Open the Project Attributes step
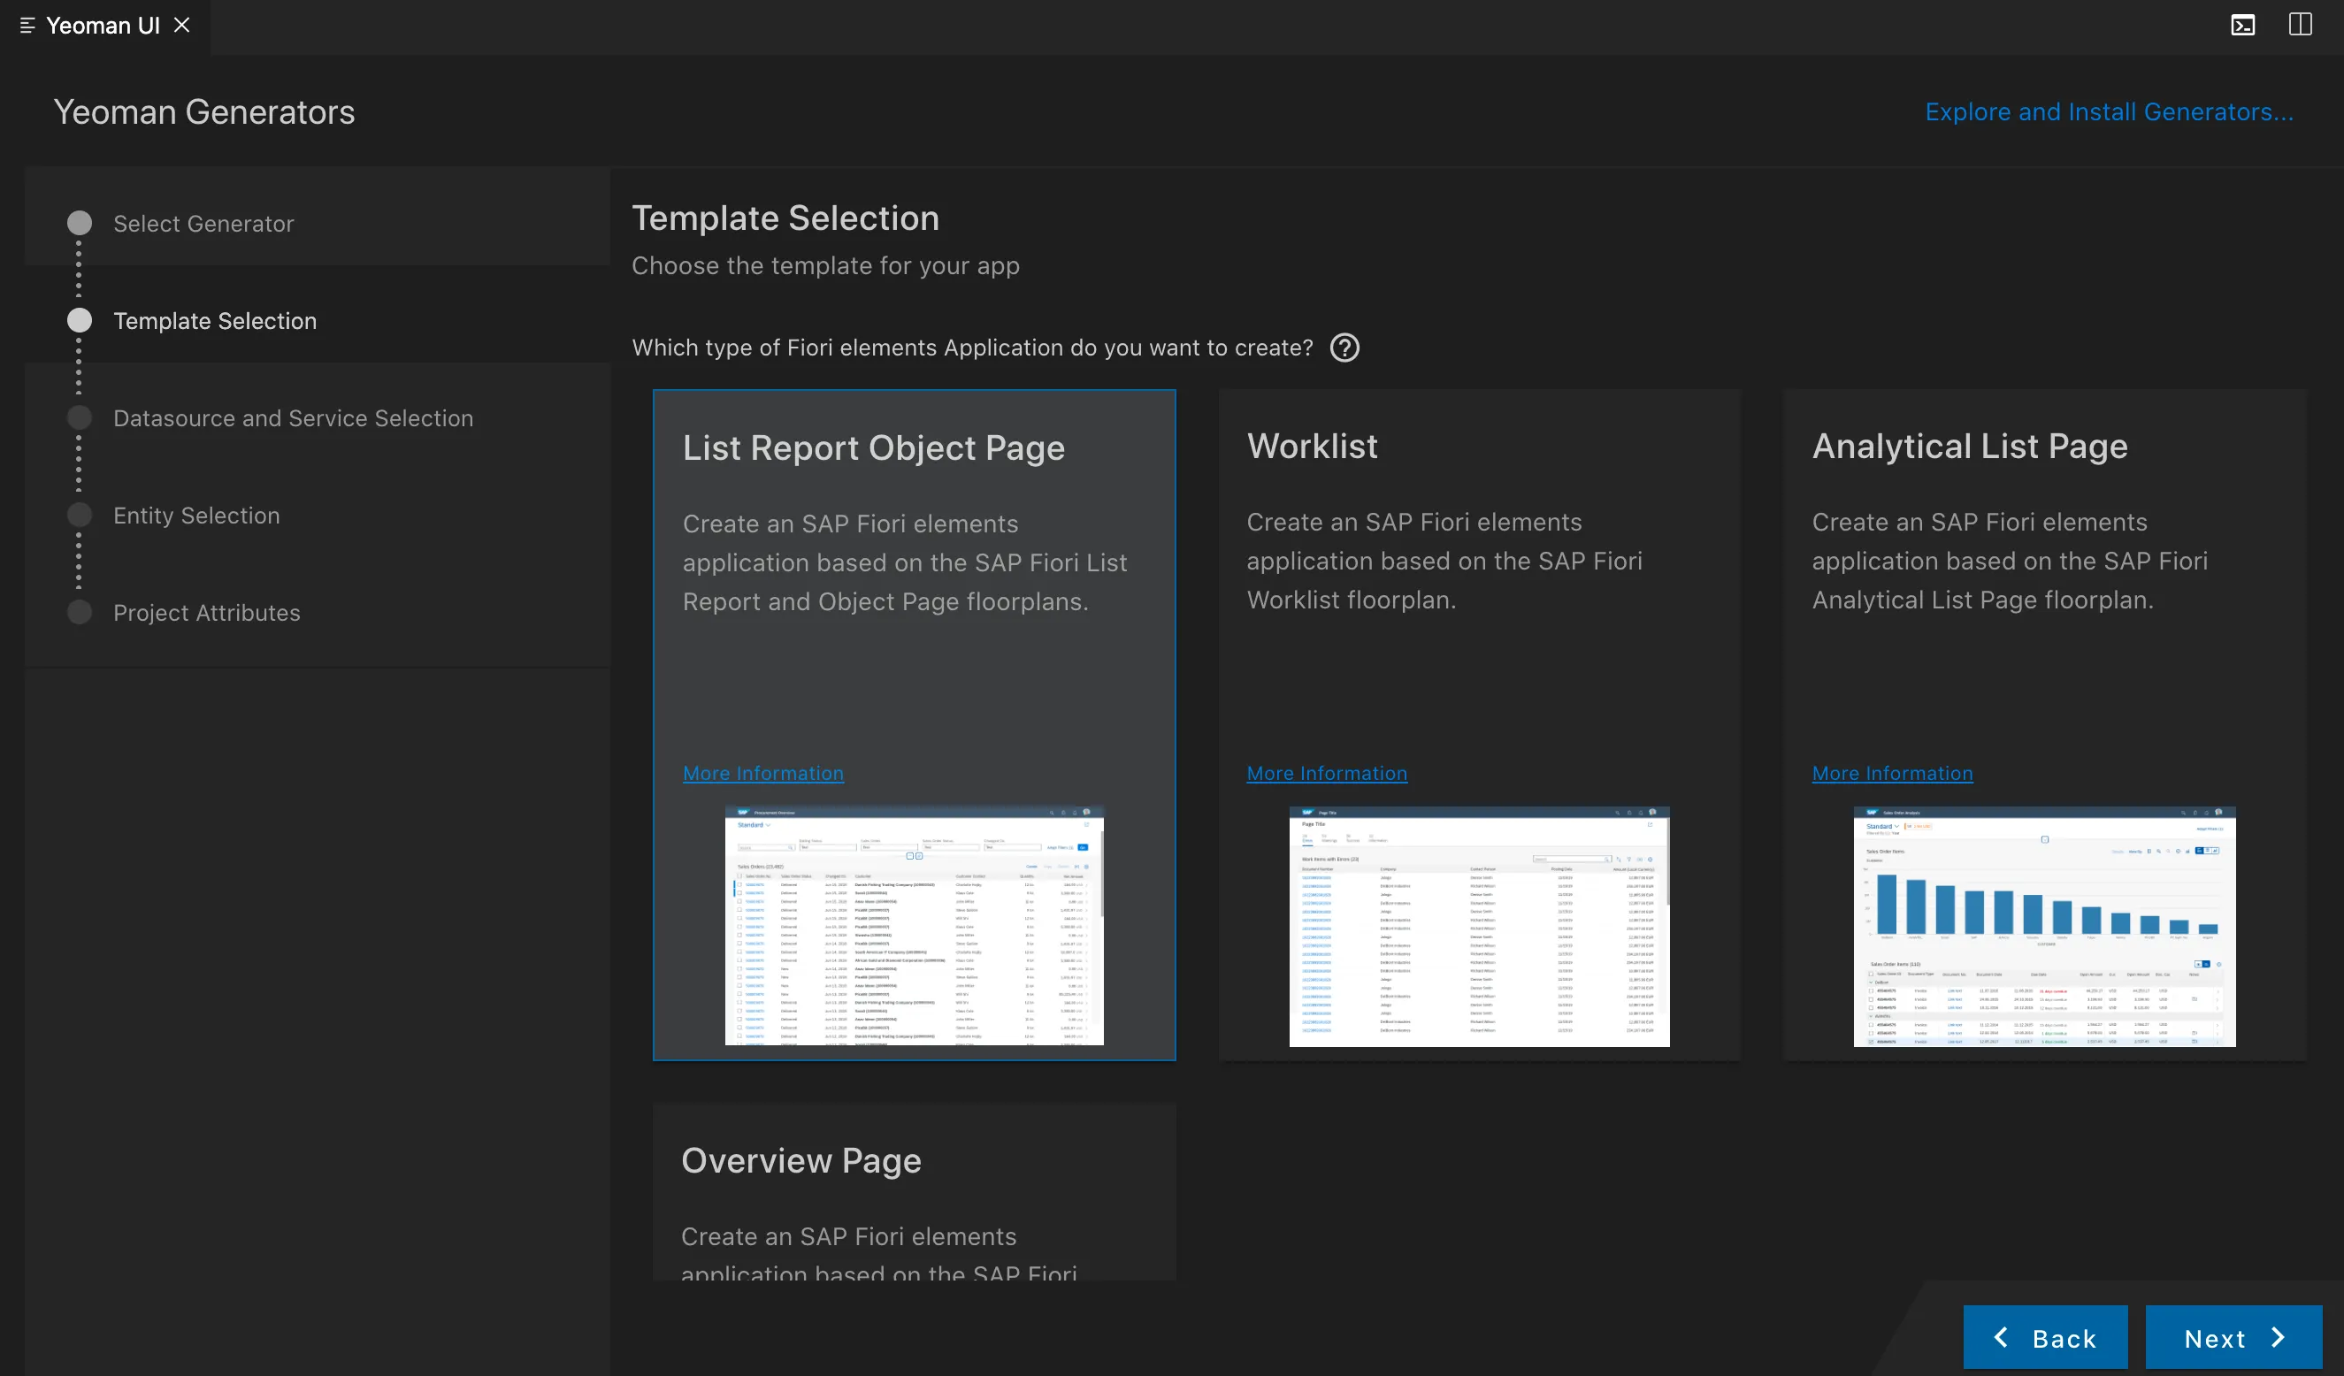The height and width of the screenshot is (1376, 2344). (x=206, y=613)
